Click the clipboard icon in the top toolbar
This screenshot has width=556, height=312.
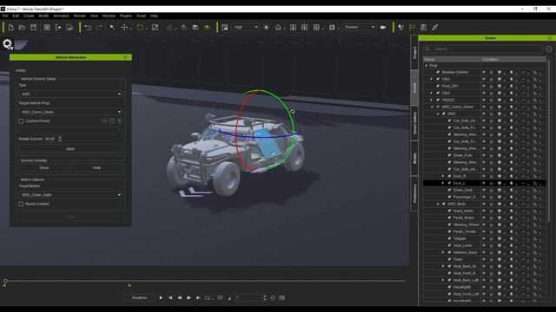[x=423, y=27]
